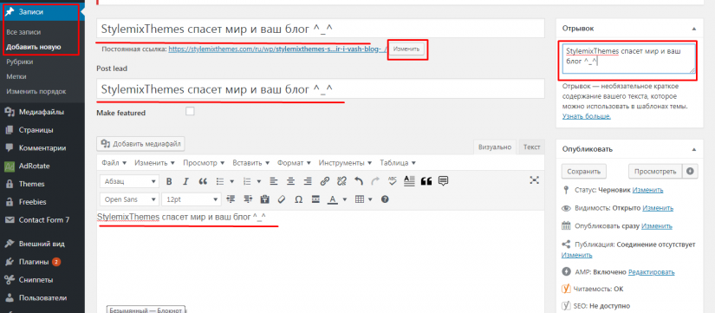
Task: Save draft with Сохранить button
Action: [583, 172]
